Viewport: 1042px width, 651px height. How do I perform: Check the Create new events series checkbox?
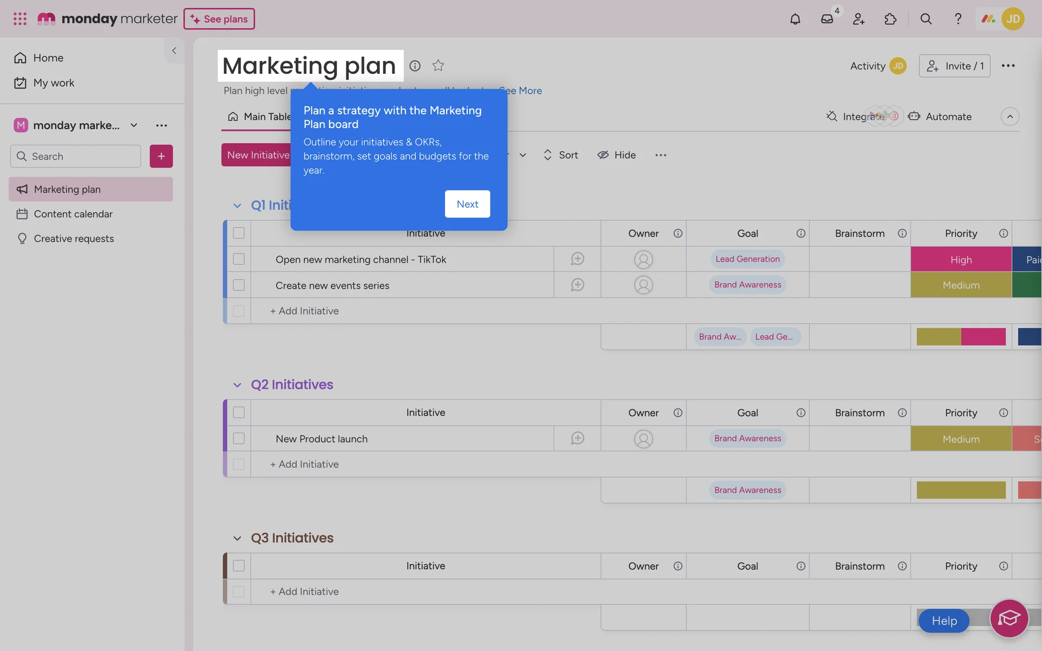pyautogui.click(x=239, y=285)
